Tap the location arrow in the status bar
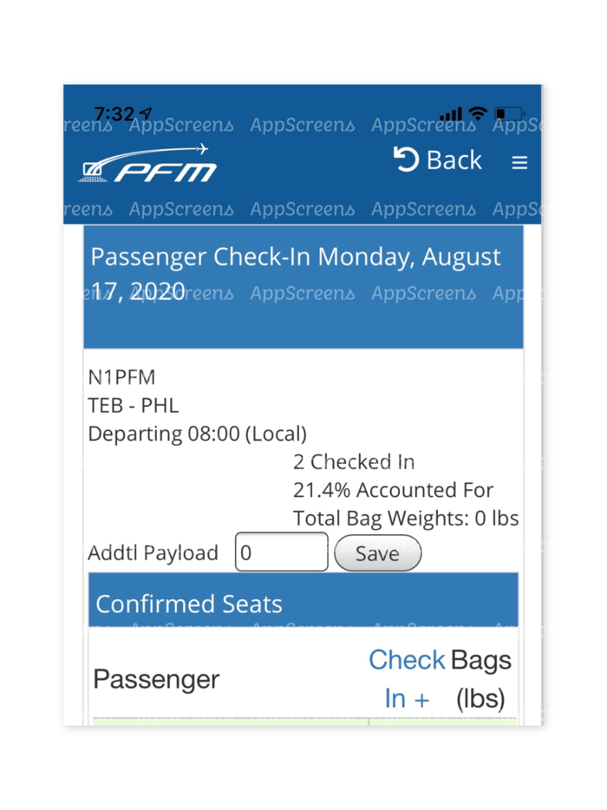607x810 pixels. click(x=144, y=111)
